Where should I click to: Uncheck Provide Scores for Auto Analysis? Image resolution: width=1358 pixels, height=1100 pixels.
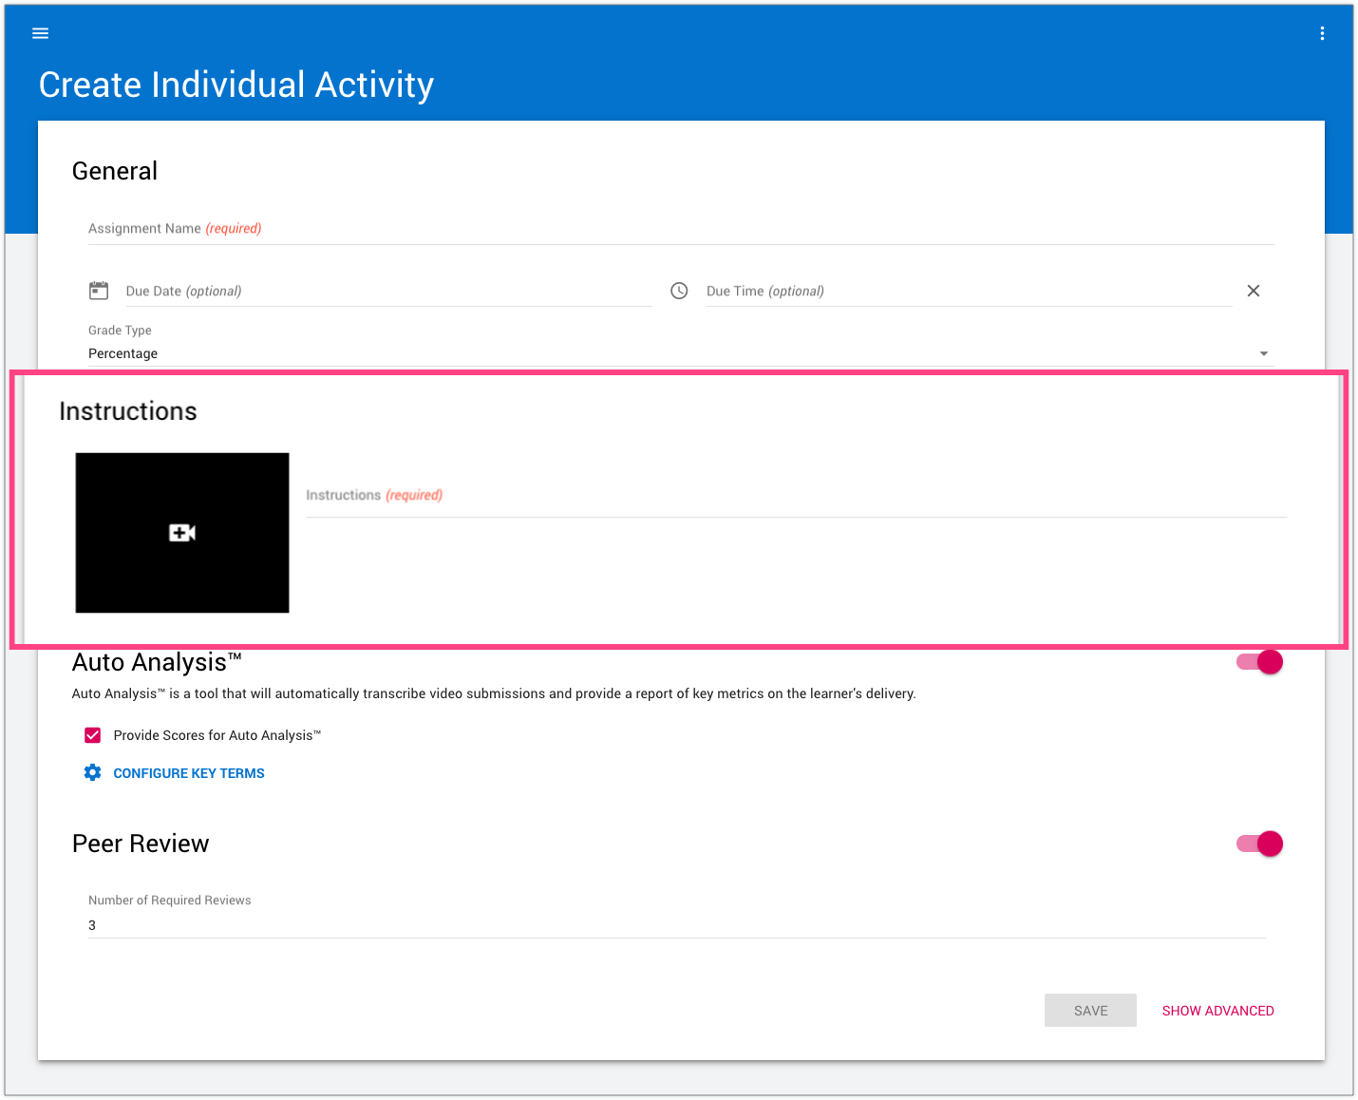coord(93,735)
